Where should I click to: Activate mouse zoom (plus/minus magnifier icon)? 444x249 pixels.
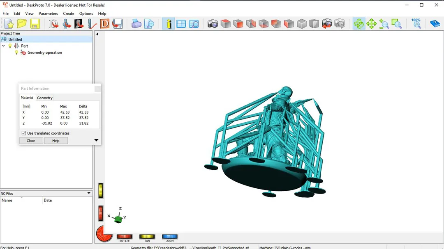pyautogui.click(x=384, y=24)
